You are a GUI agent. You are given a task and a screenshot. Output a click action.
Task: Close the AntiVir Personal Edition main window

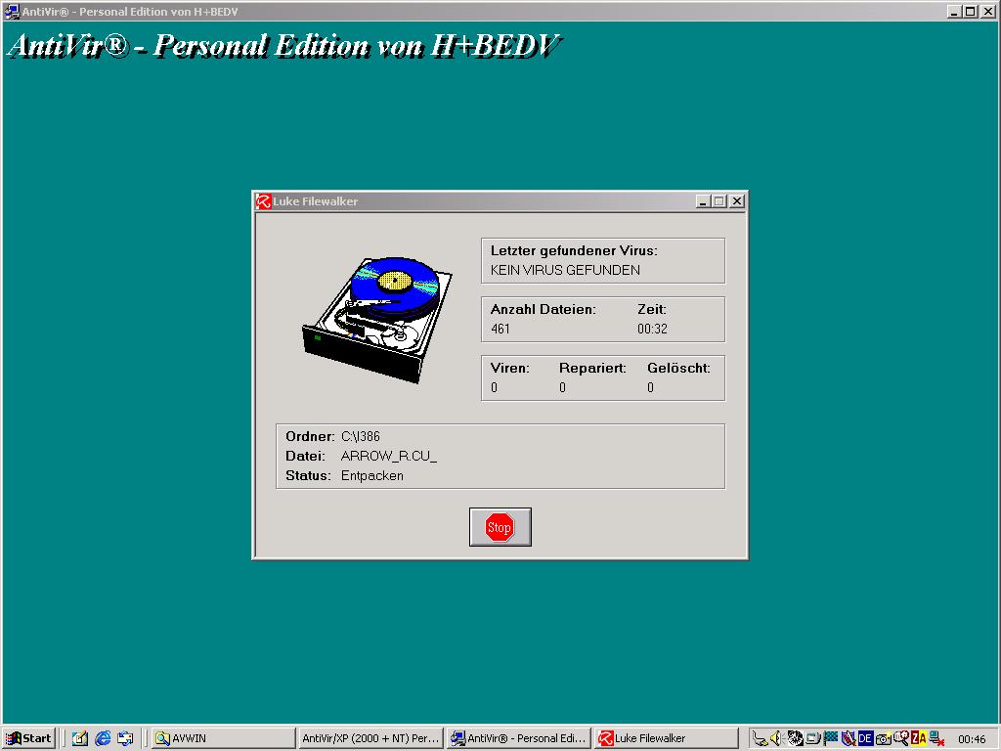pyautogui.click(x=987, y=12)
